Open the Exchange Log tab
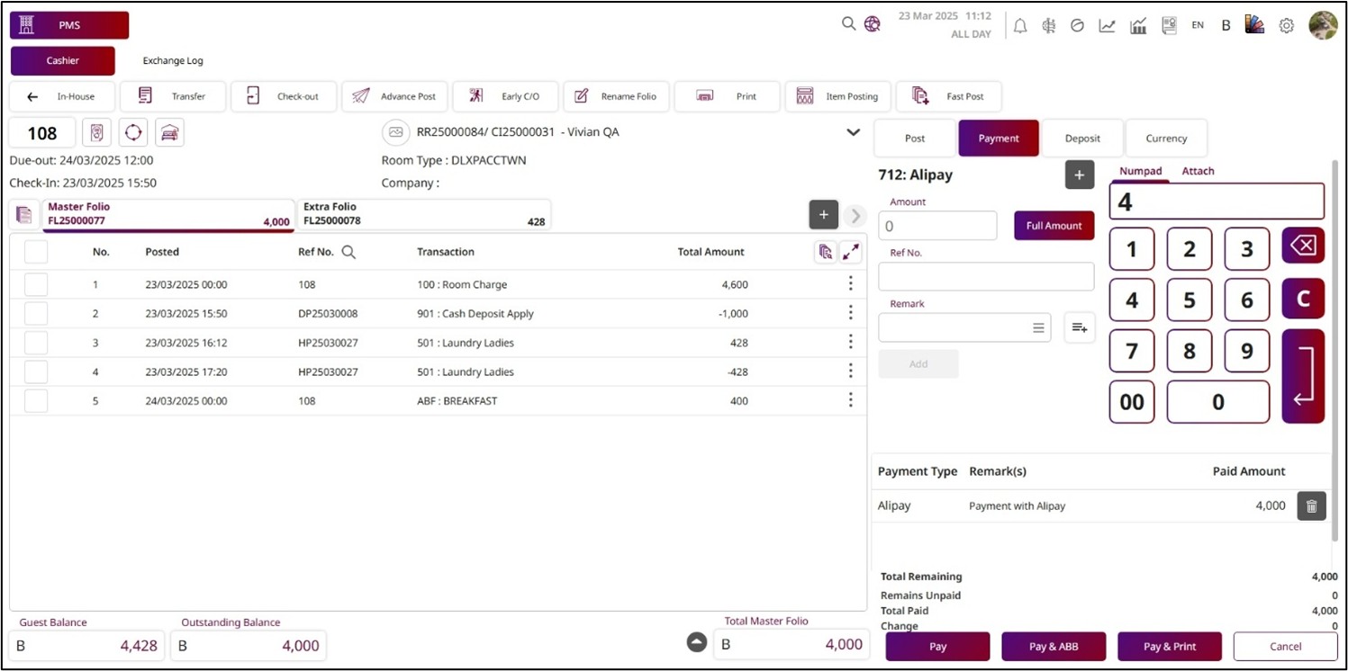 [x=173, y=61]
